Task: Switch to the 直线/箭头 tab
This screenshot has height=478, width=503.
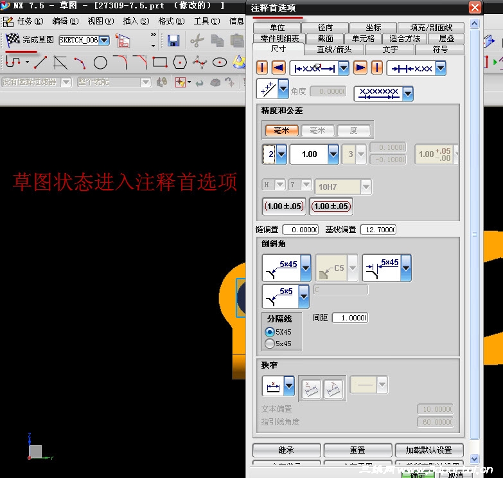Action: pos(334,50)
